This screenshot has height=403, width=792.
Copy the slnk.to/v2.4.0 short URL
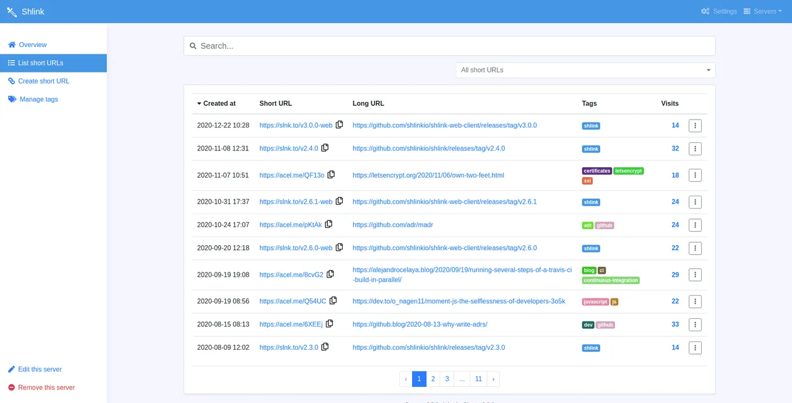pyautogui.click(x=325, y=148)
